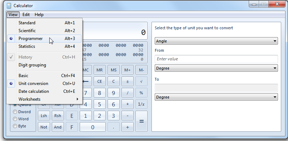Click the calculator display showing 0
The image size is (288, 141).
115,31
